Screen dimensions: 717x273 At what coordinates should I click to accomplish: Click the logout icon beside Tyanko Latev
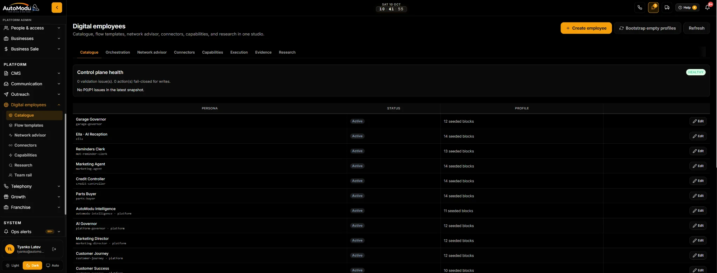[54, 249]
